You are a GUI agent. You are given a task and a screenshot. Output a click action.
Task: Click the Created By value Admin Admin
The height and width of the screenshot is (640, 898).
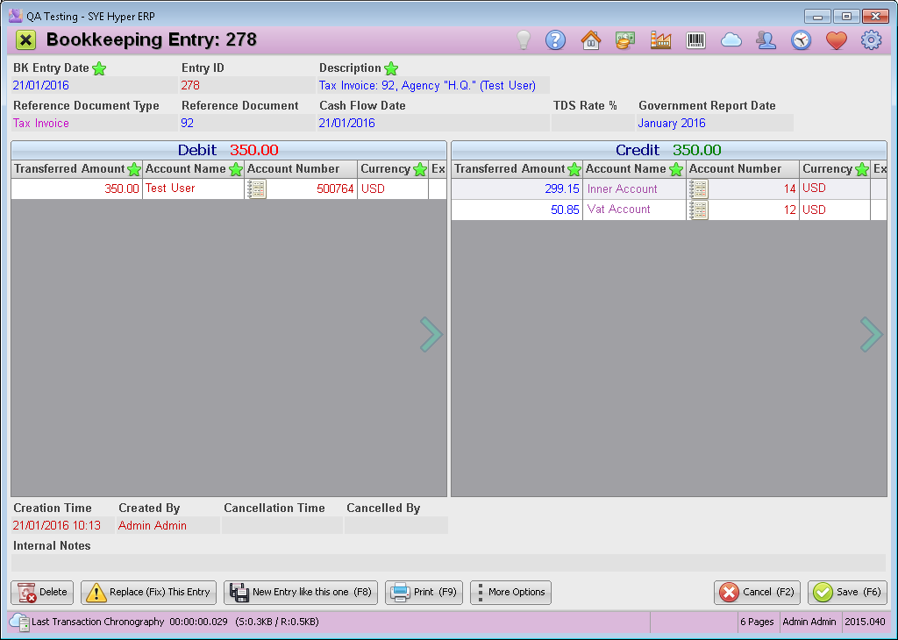167,525
